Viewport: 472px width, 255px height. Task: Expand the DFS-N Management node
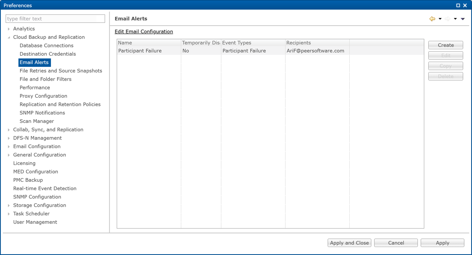pos(9,138)
